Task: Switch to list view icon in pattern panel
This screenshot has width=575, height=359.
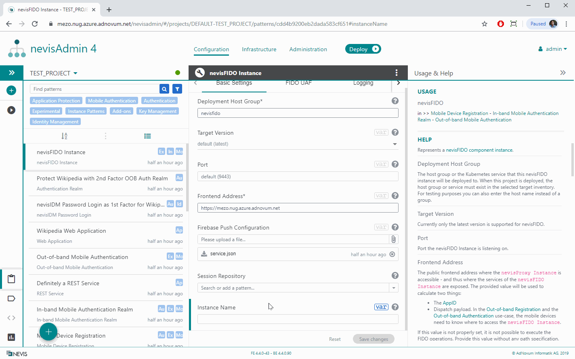Action: point(147,136)
